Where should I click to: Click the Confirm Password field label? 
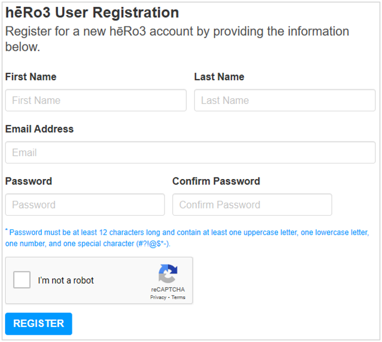[x=216, y=181]
